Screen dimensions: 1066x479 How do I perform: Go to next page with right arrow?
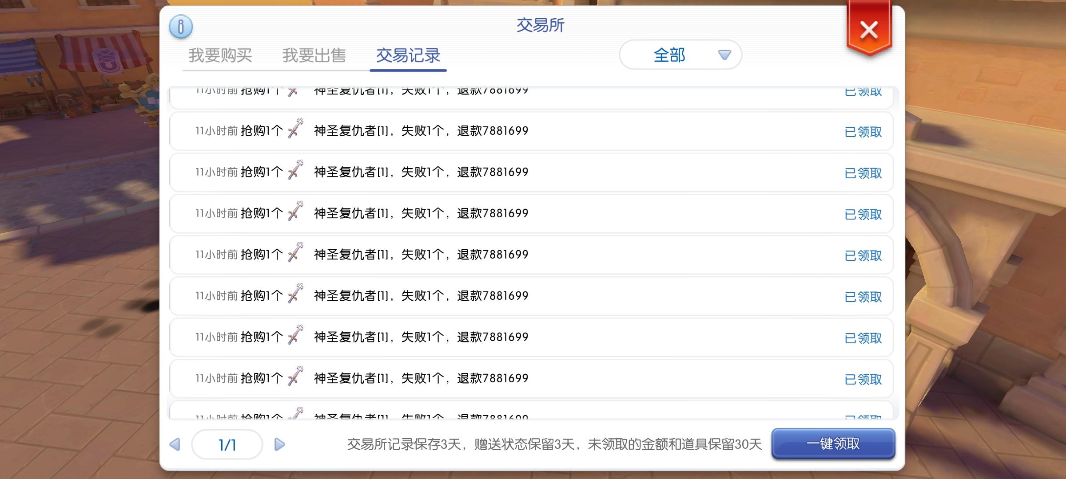point(279,444)
